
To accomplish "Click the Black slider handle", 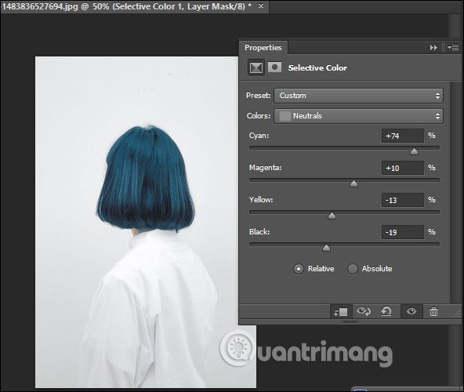I will coord(326,248).
